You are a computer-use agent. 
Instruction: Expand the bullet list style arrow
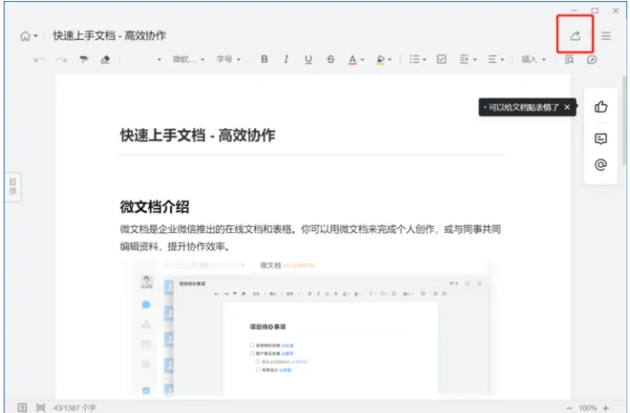click(425, 60)
